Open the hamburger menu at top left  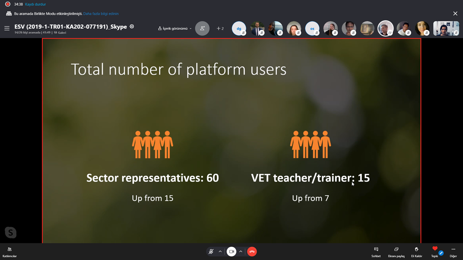7,29
